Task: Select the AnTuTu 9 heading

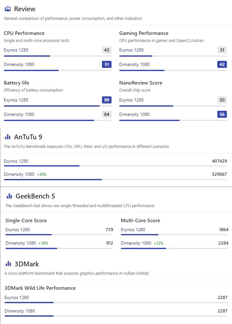Action: point(28,137)
